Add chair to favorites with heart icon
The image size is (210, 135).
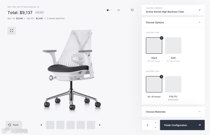pos(132,10)
